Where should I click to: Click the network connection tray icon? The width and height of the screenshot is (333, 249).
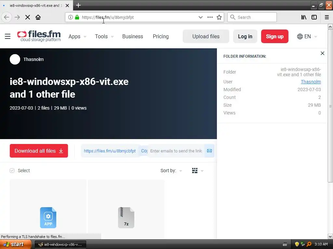pos(303,244)
